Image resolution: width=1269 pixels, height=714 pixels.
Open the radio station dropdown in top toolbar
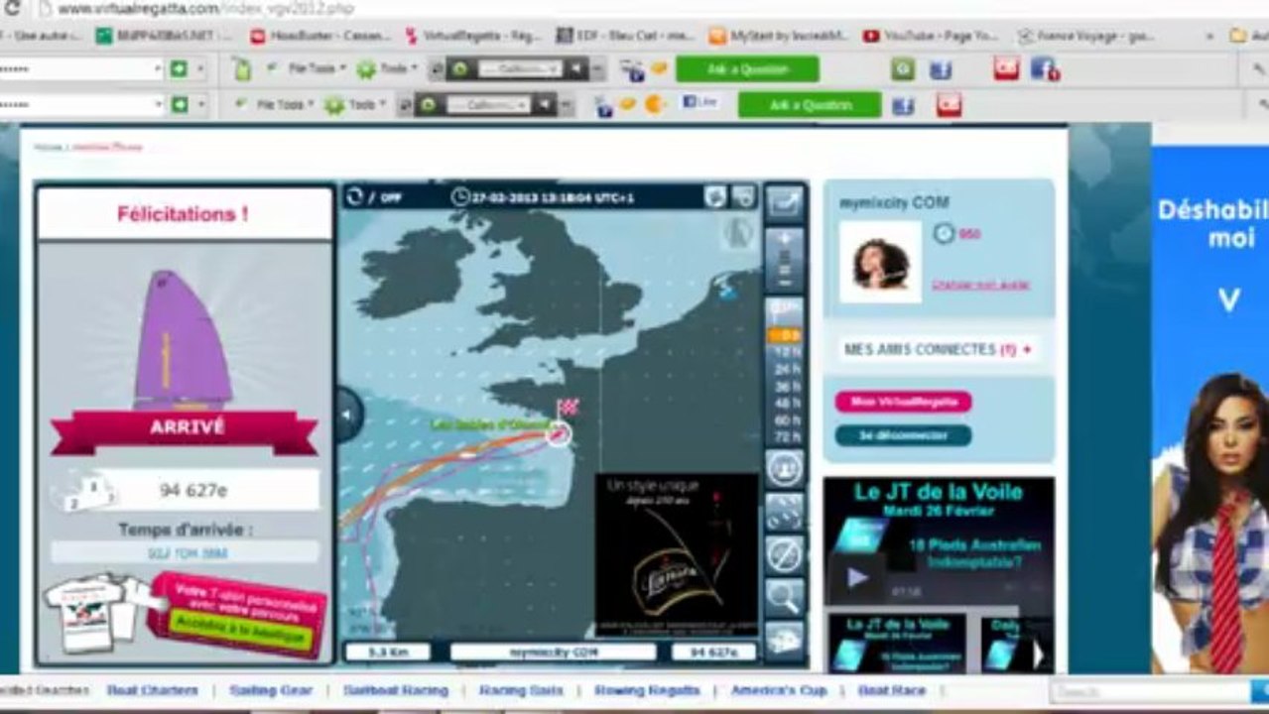(521, 69)
